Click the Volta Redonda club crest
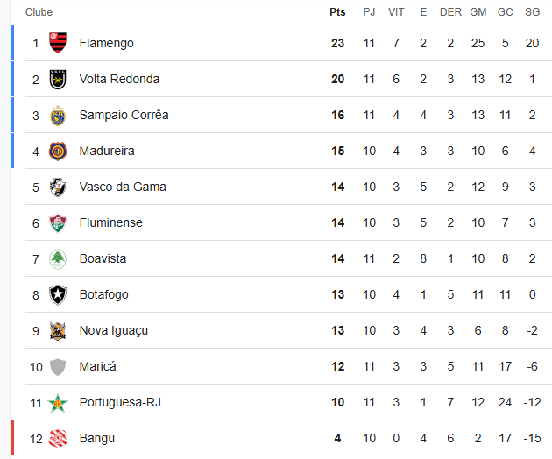The width and height of the screenshot is (552, 459). [58, 79]
